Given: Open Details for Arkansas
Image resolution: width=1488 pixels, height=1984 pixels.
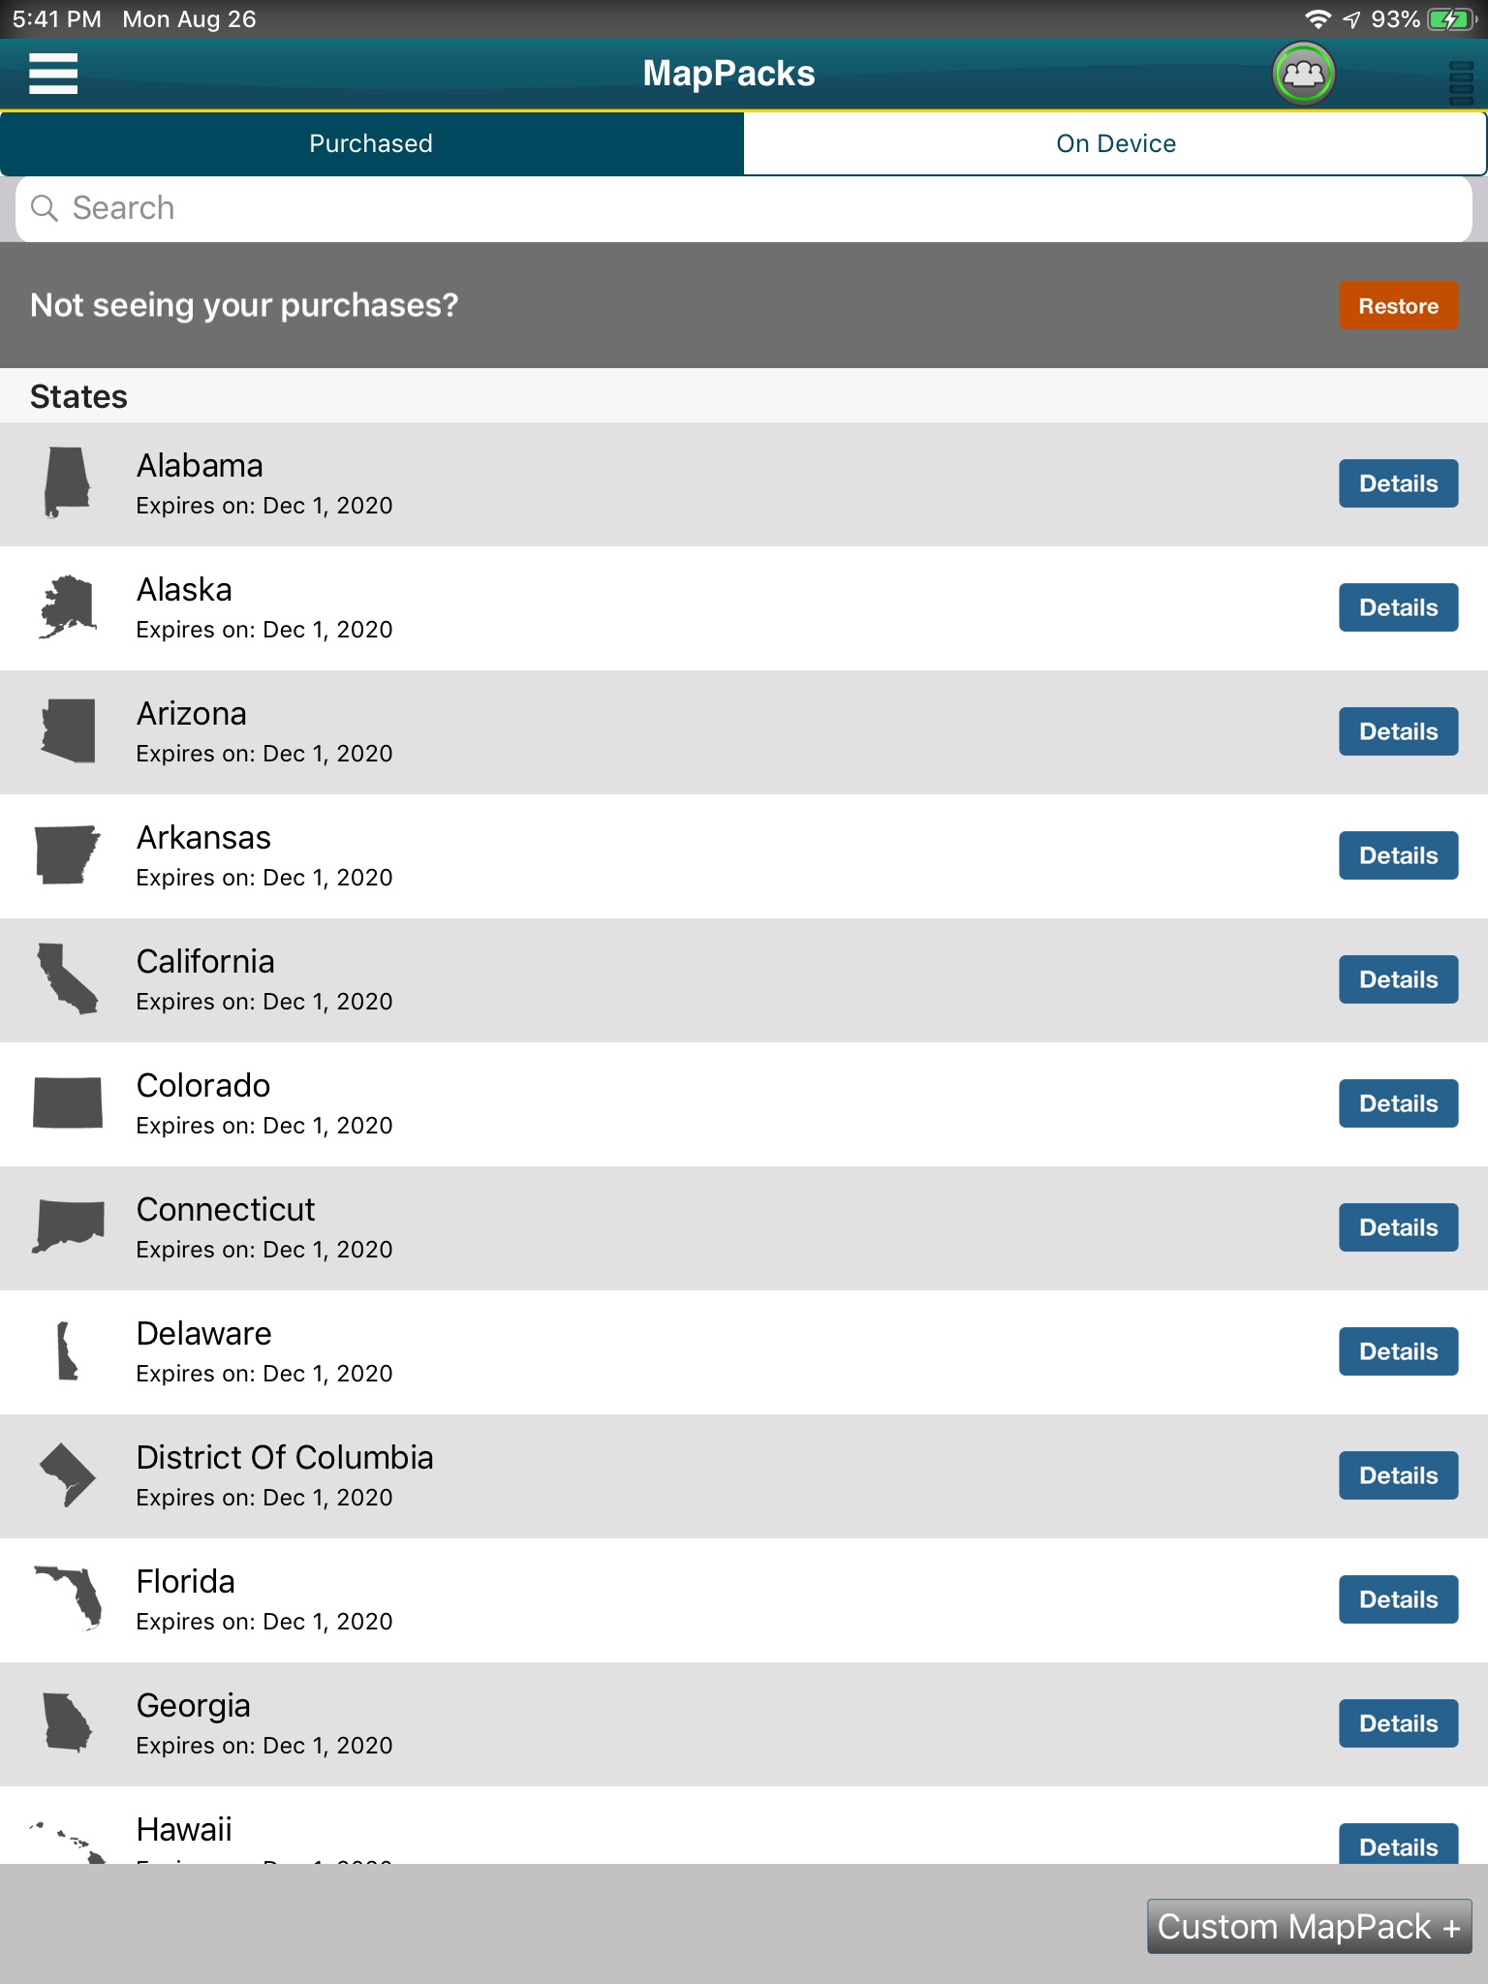Looking at the screenshot, I should 1398,855.
